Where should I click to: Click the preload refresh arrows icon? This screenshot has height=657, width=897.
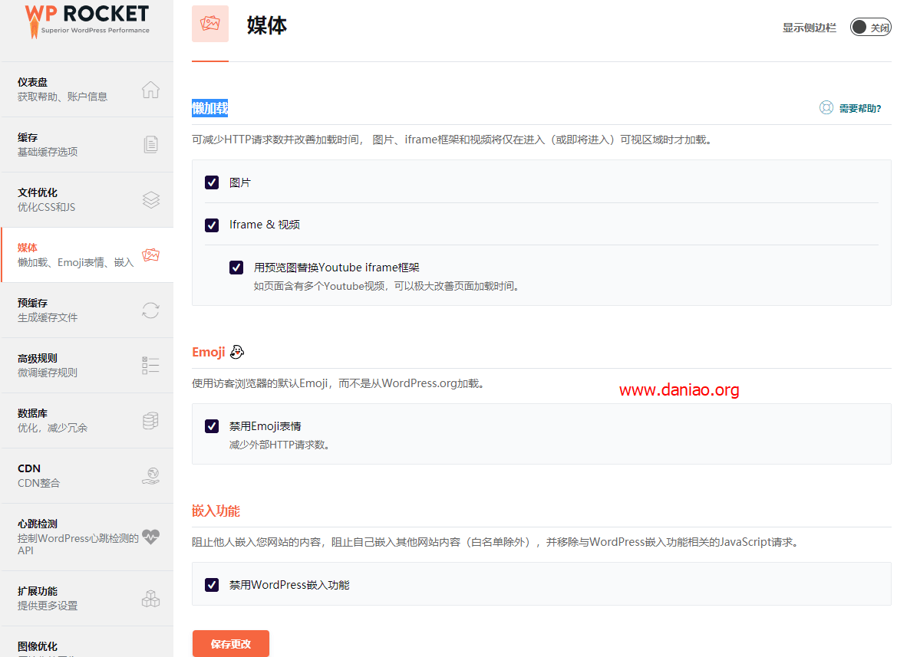coord(150,310)
